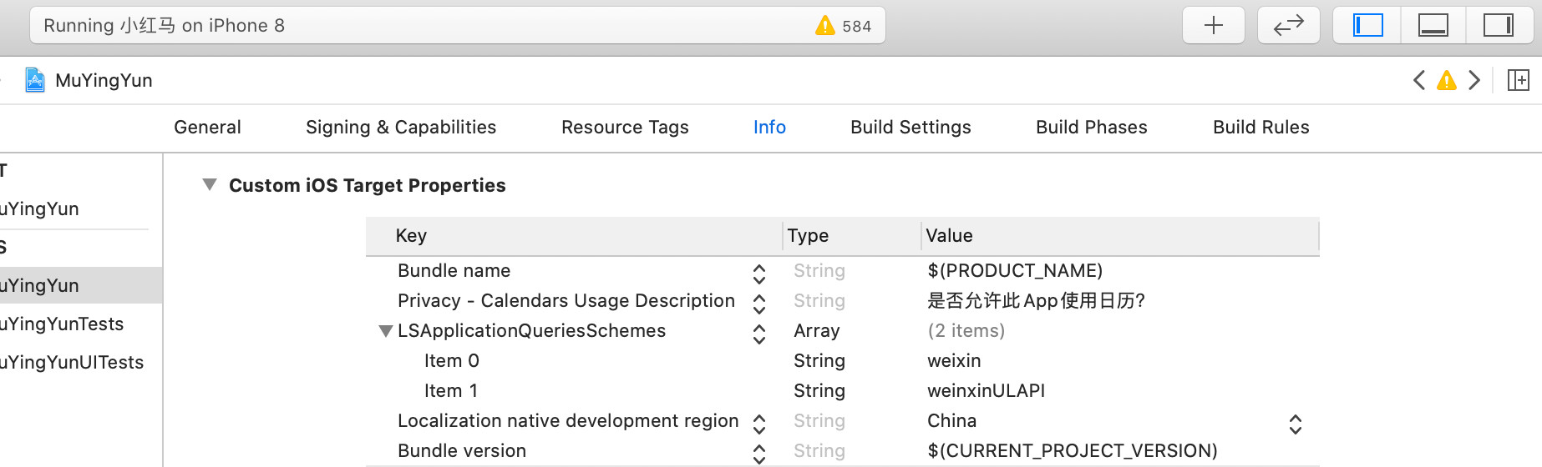This screenshot has width=1542, height=467.
Task: Add an editor on the right
Action: pyautogui.click(x=1518, y=80)
